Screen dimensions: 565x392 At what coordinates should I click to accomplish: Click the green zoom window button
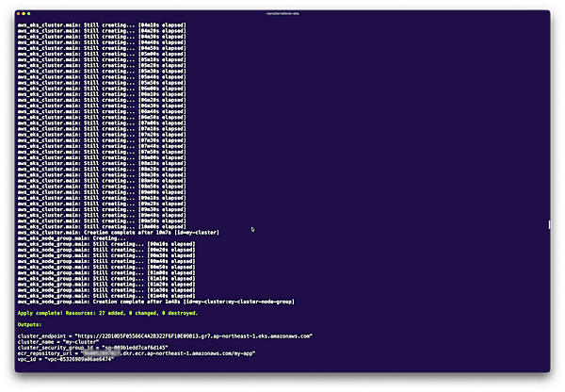tap(29, 13)
